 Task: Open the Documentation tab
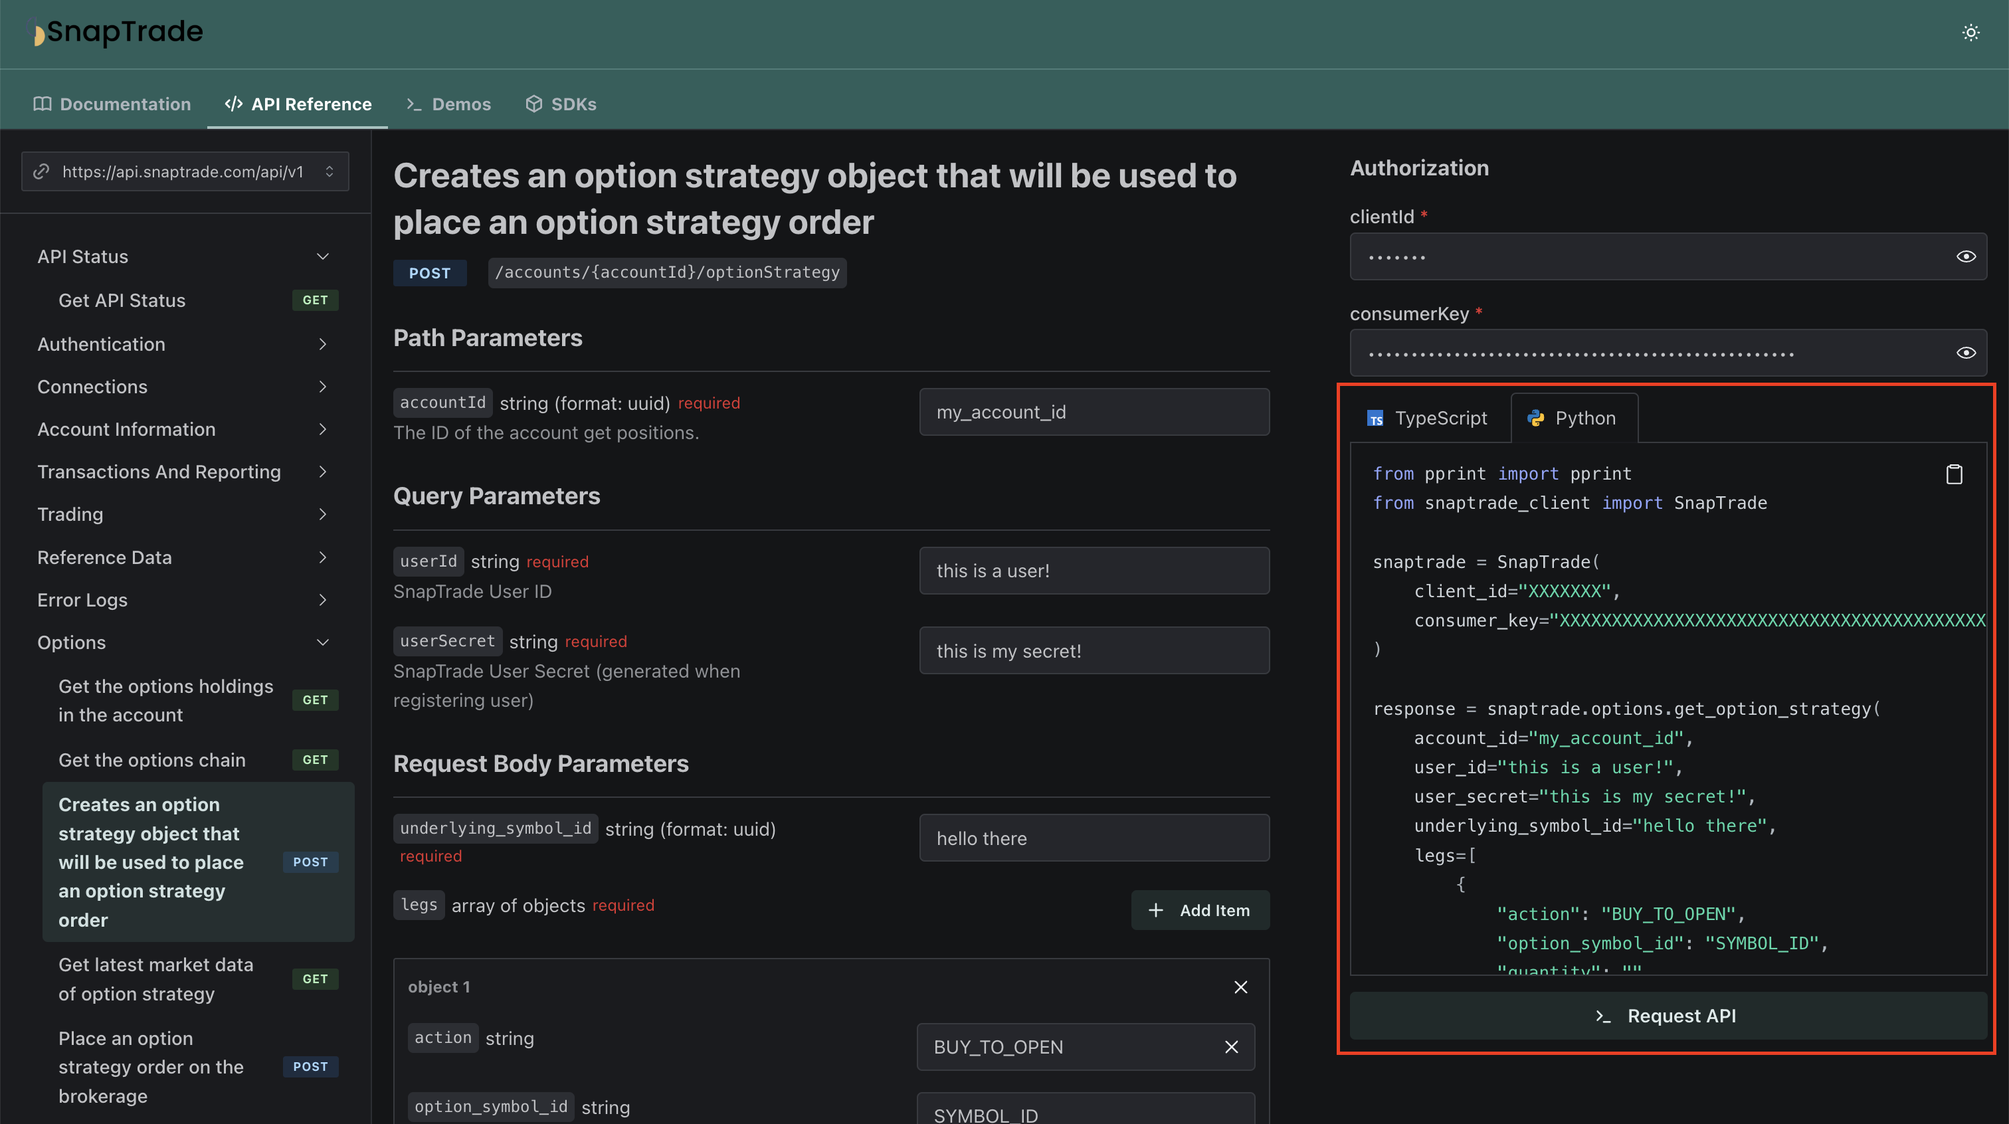[x=112, y=104]
